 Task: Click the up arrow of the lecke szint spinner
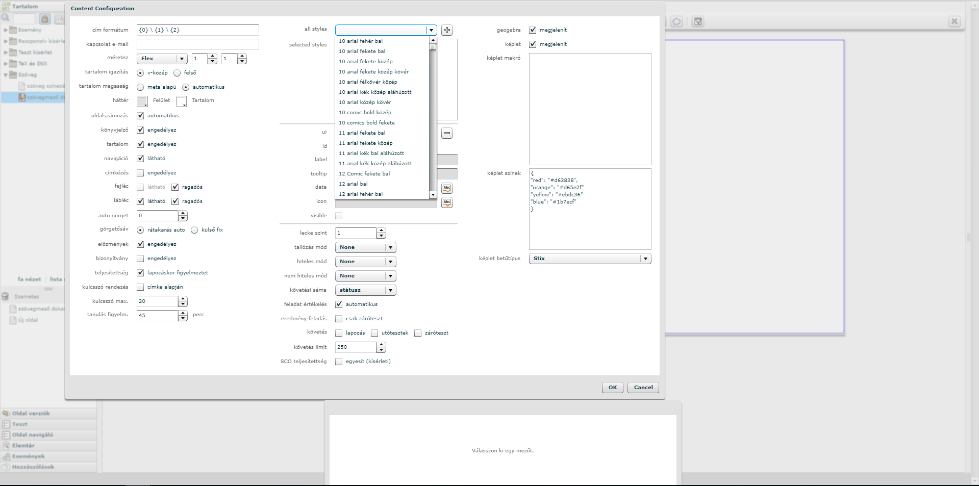click(381, 231)
